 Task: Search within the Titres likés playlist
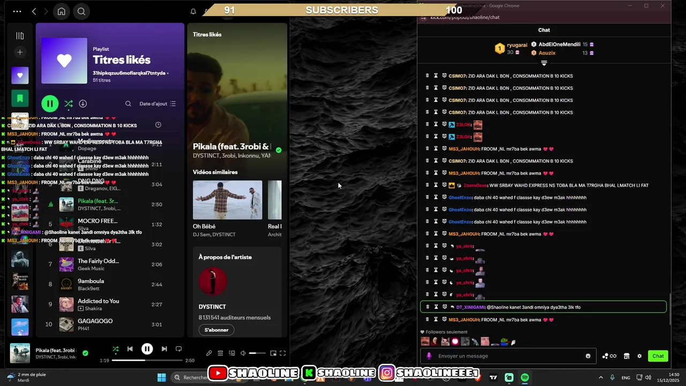128,103
